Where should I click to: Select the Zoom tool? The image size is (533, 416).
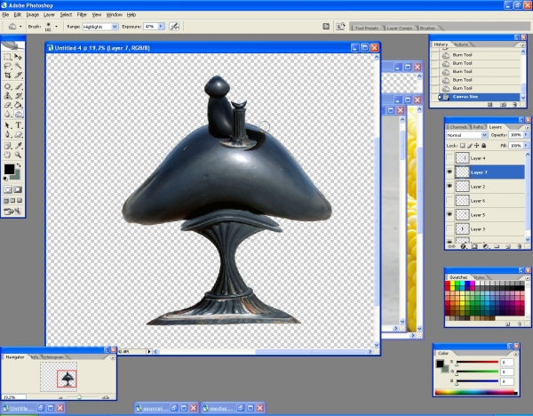(18, 155)
